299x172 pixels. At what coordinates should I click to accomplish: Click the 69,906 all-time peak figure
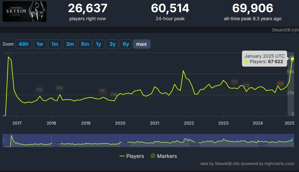pyautogui.click(x=253, y=8)
